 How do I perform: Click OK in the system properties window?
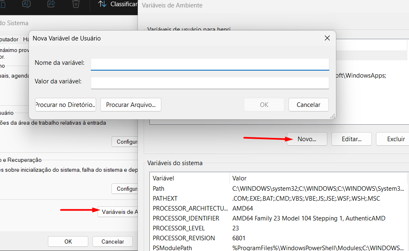68,242
